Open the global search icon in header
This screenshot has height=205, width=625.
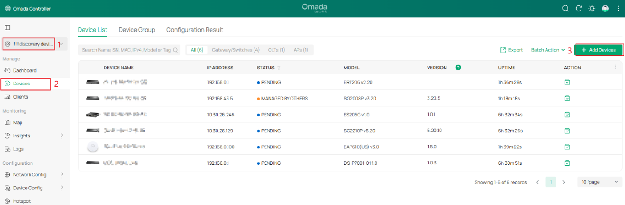(565, 8)
